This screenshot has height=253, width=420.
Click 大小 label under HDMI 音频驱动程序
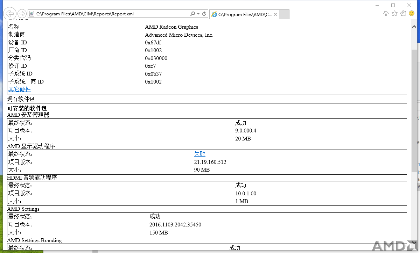(x=15, y=201)
